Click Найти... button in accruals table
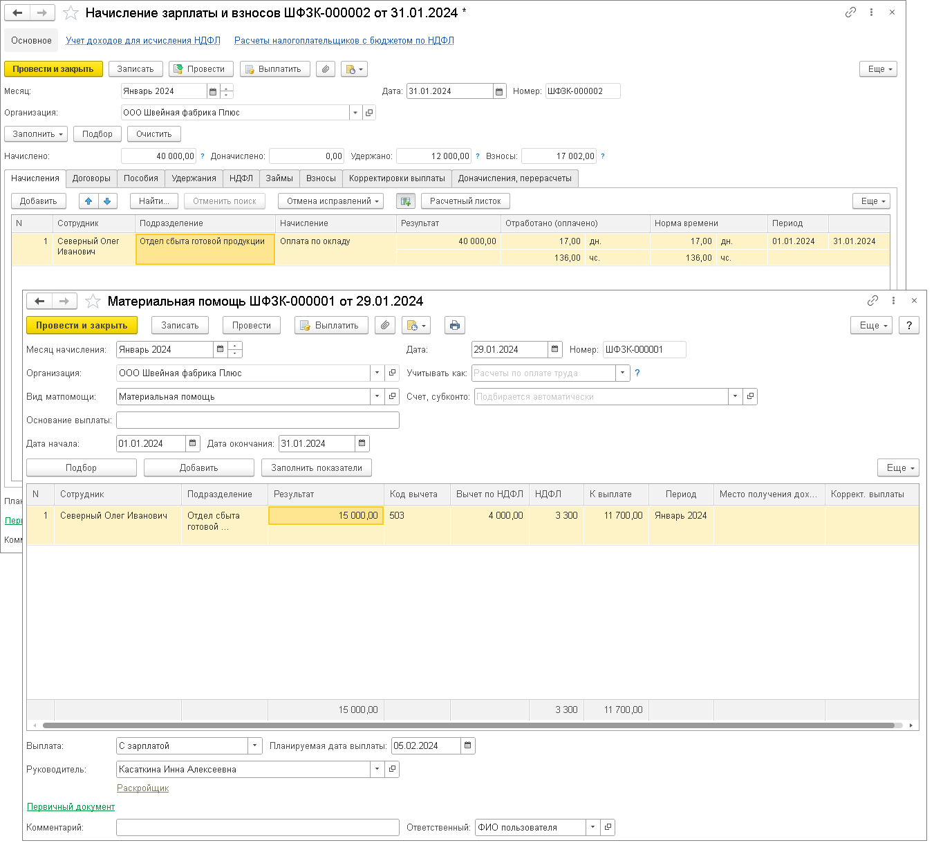Viewport: 934px width, 843px height. (x=154, y=201)
